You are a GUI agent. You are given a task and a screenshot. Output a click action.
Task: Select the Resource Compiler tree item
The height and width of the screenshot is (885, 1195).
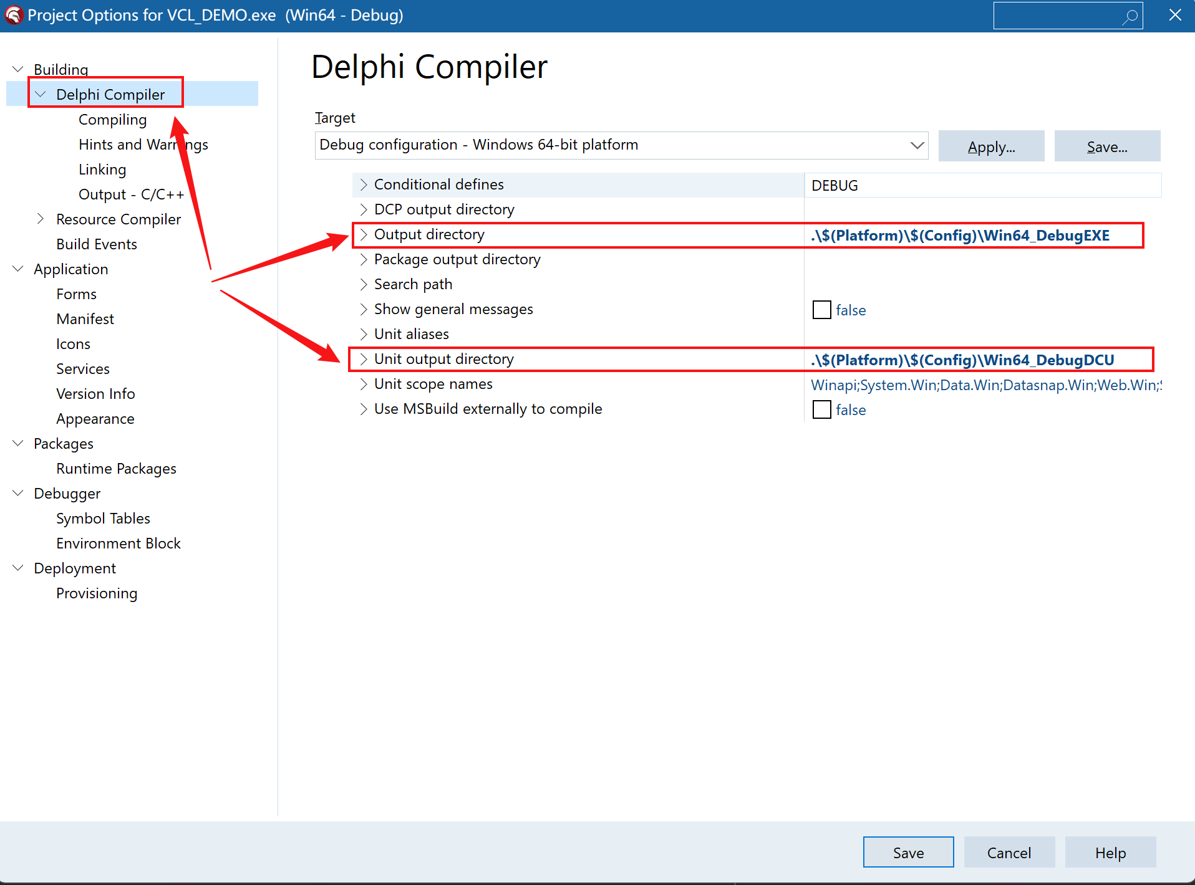coord(119,219)
